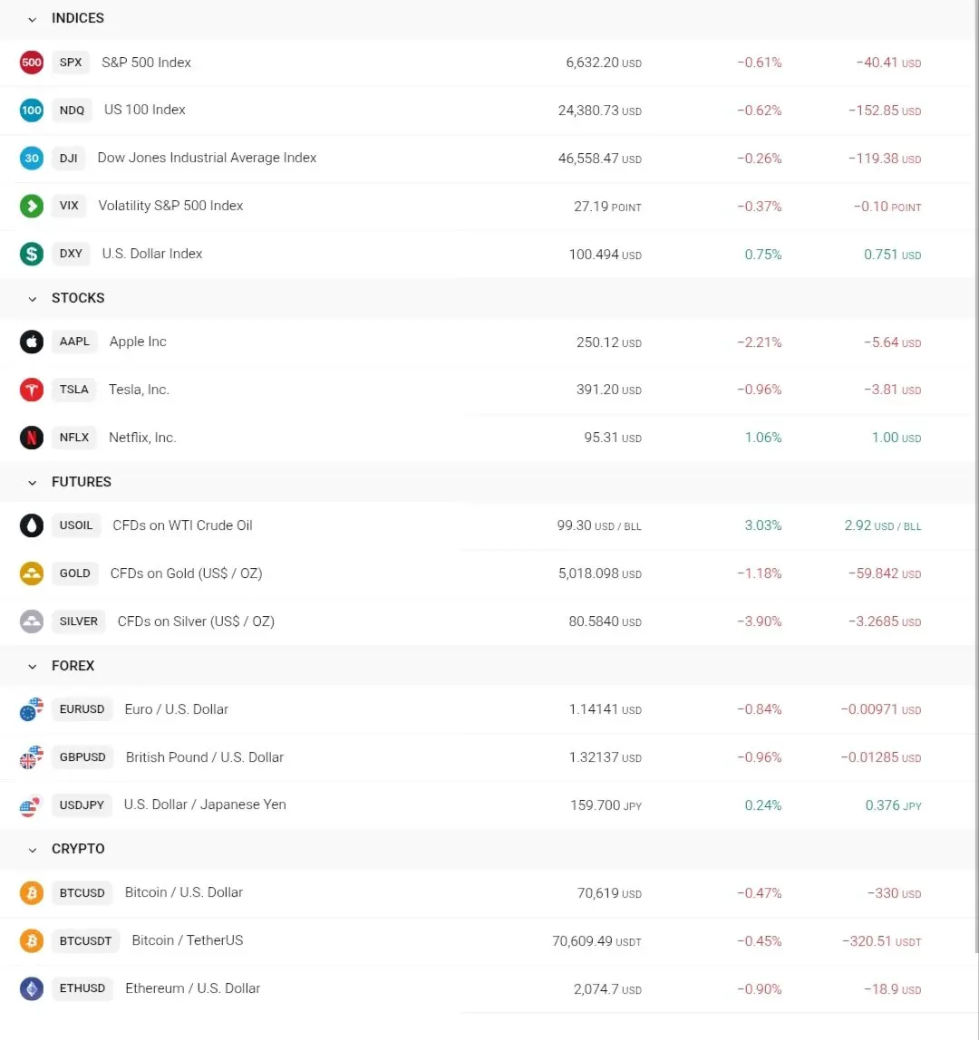Collapse the FUTURES section chevron
The height and width of the screenshot is (1040, 979).
click(33, 483)
